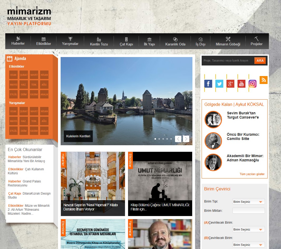281x249 pixels.
Task: Click the Ajanda calendar icon
Action: point(9,58)
